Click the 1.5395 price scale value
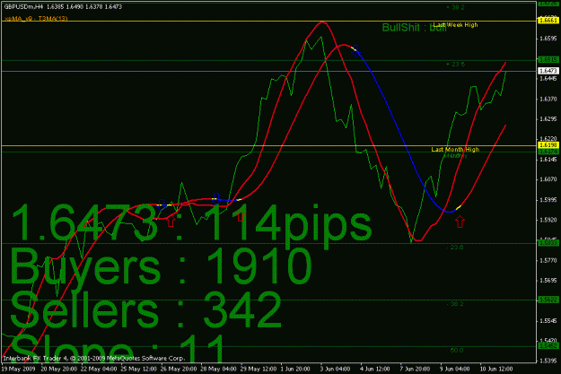 [x=548, y=361]
